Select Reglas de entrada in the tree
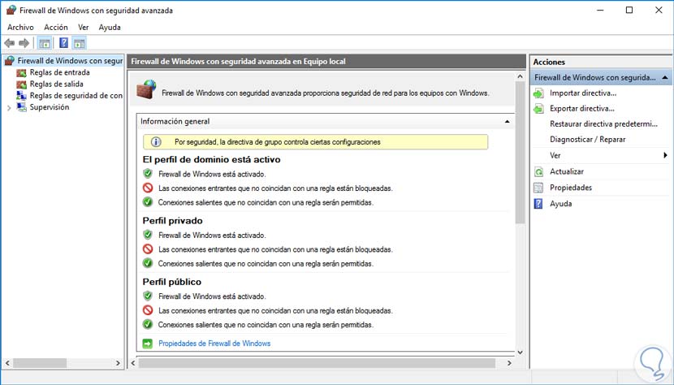The width and height of the screenshot is (674, 385). pyautogui.click(x=59, y=72)
